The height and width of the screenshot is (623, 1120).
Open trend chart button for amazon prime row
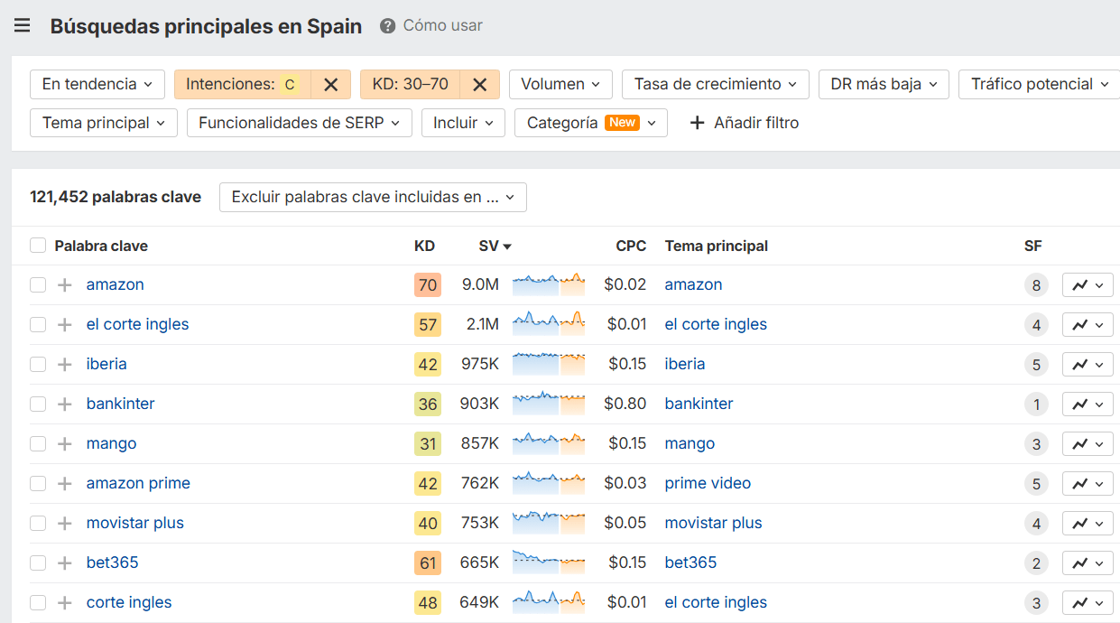(1088, 484)
